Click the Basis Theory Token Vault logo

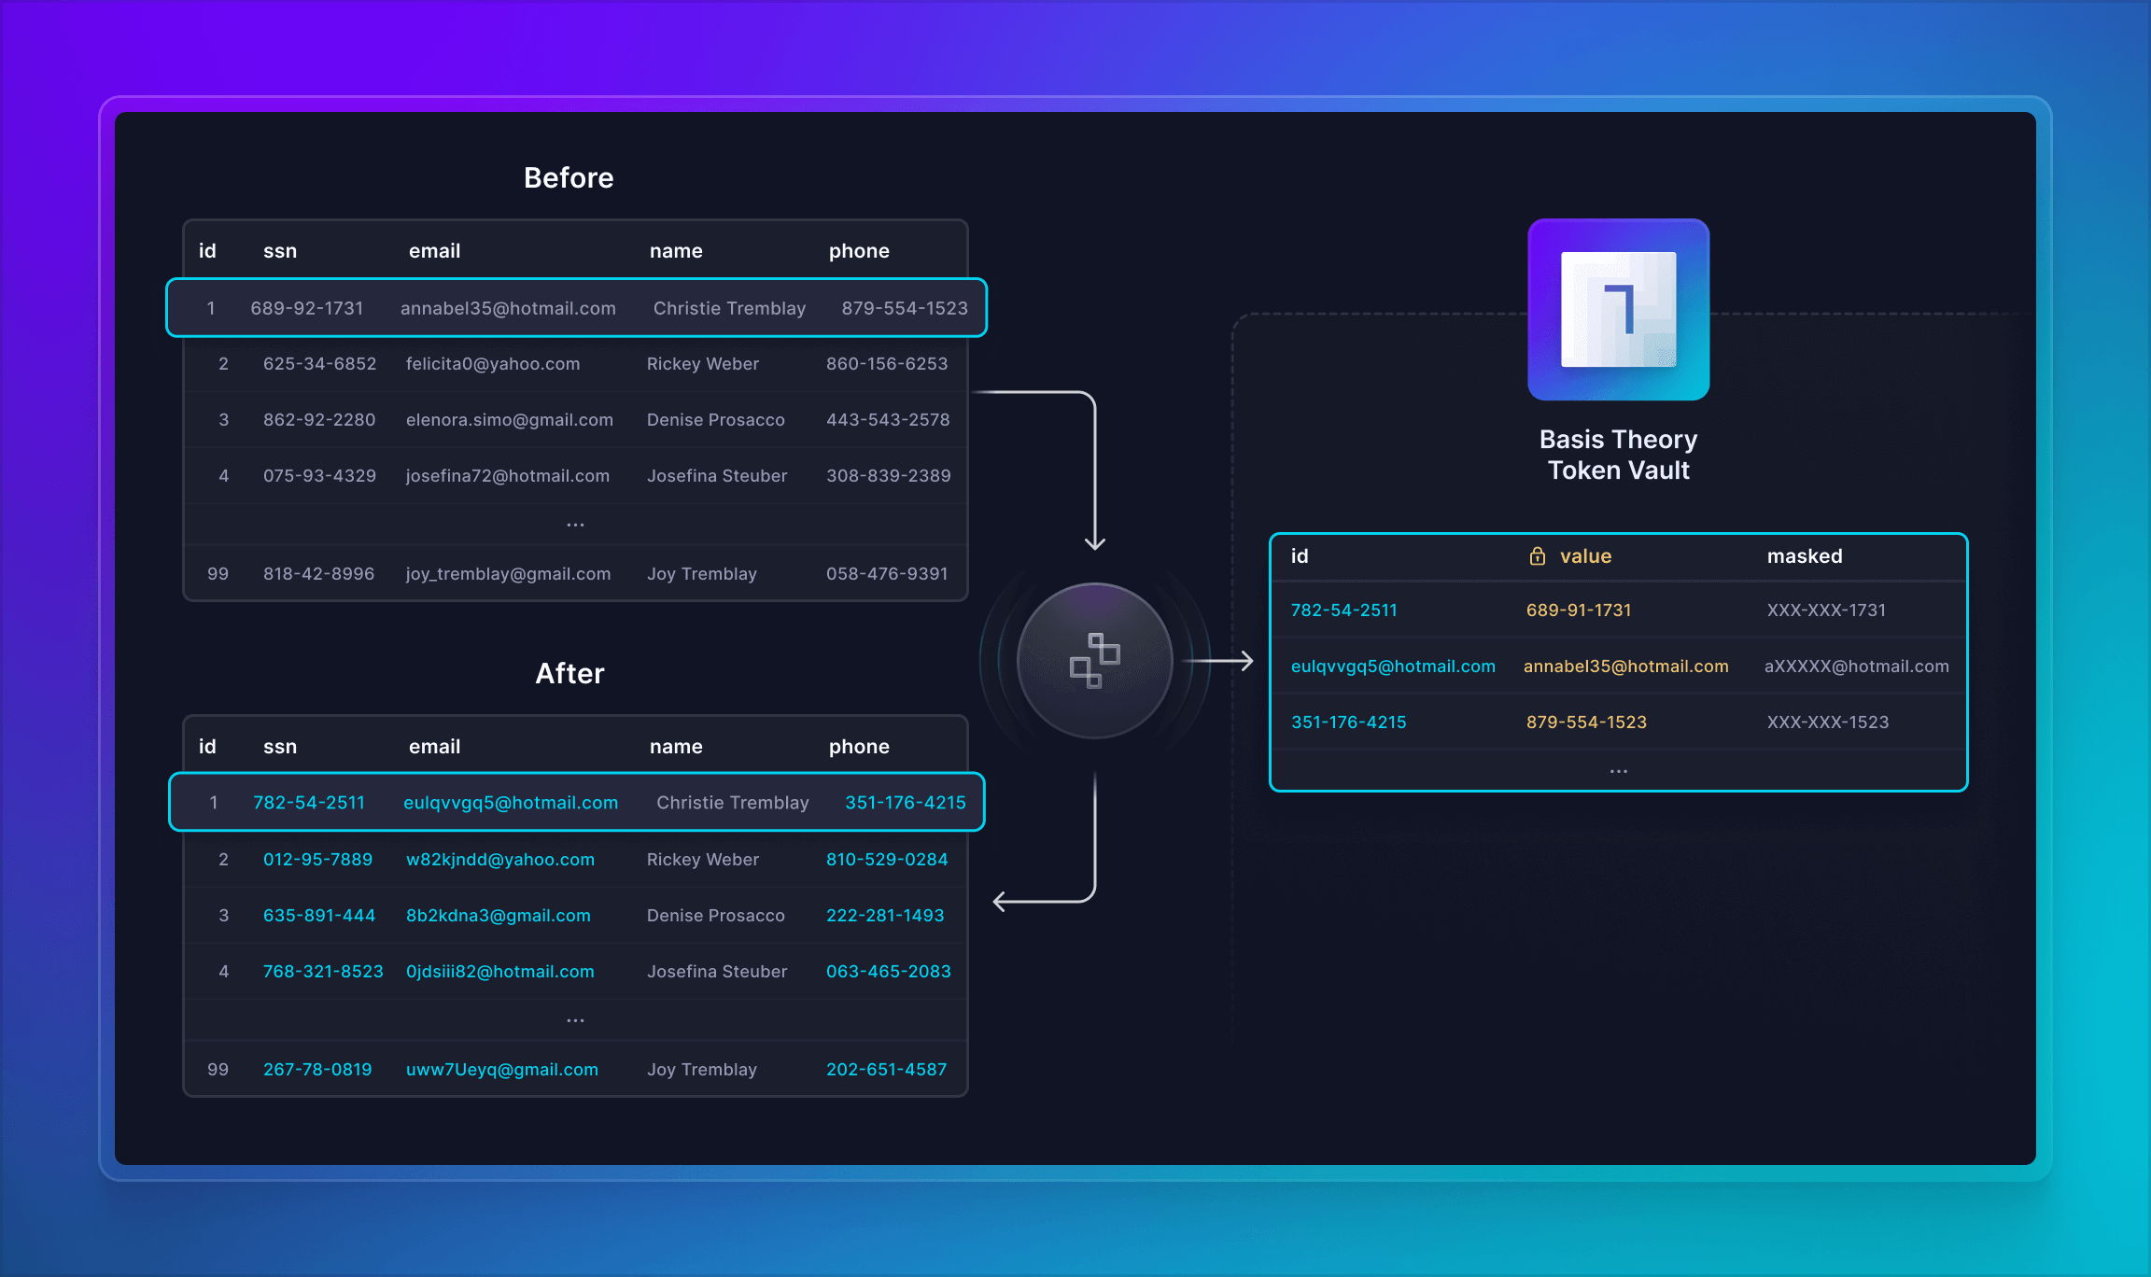pyautogui.click(x=1618, y=309)
